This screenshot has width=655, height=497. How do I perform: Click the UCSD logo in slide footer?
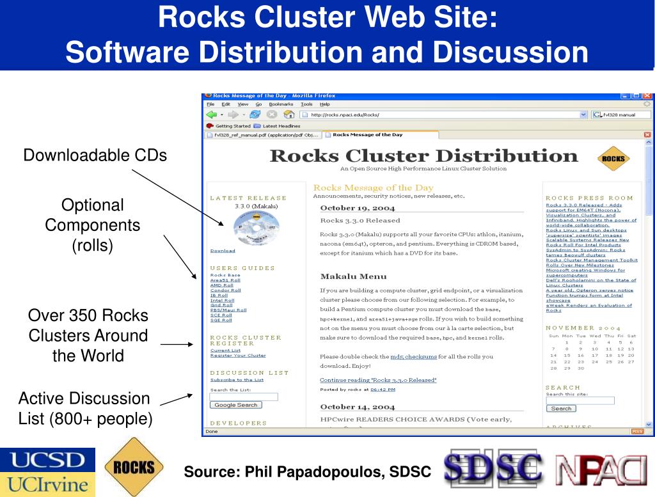pyautogui.click(x=47, y=461)
